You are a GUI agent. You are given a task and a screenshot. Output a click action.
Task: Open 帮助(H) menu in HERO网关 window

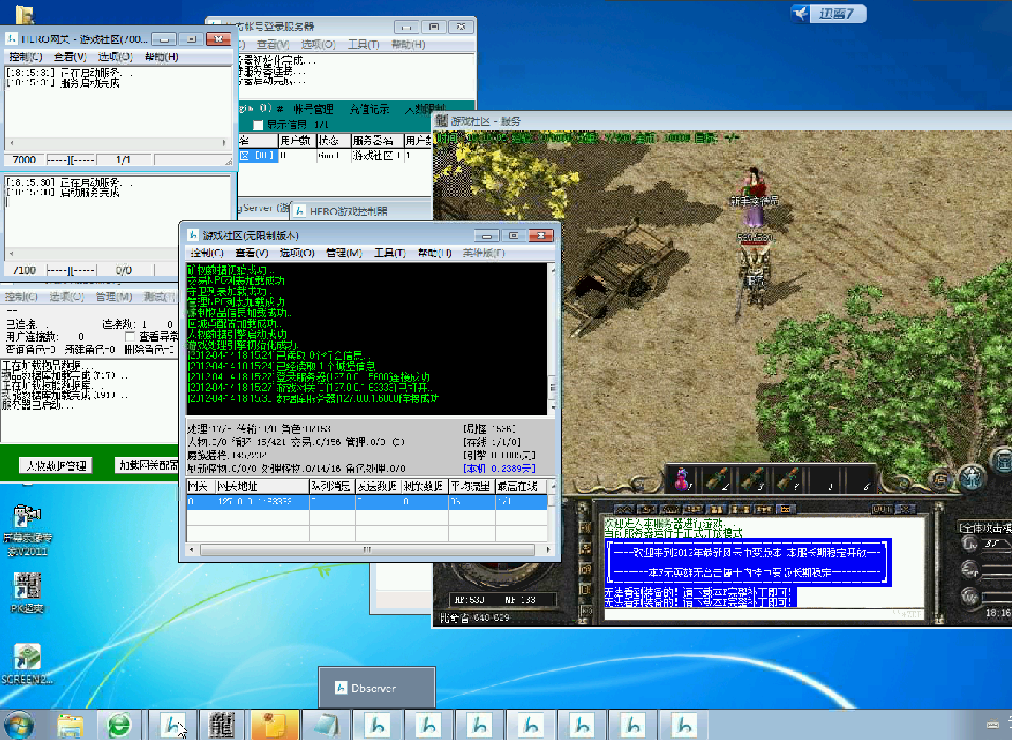161,56
